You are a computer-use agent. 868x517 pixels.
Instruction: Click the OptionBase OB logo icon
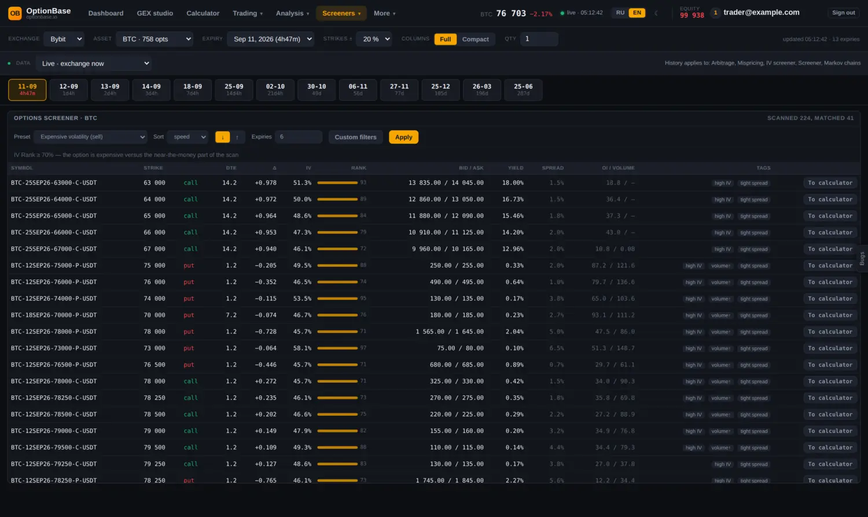[15, 13]
